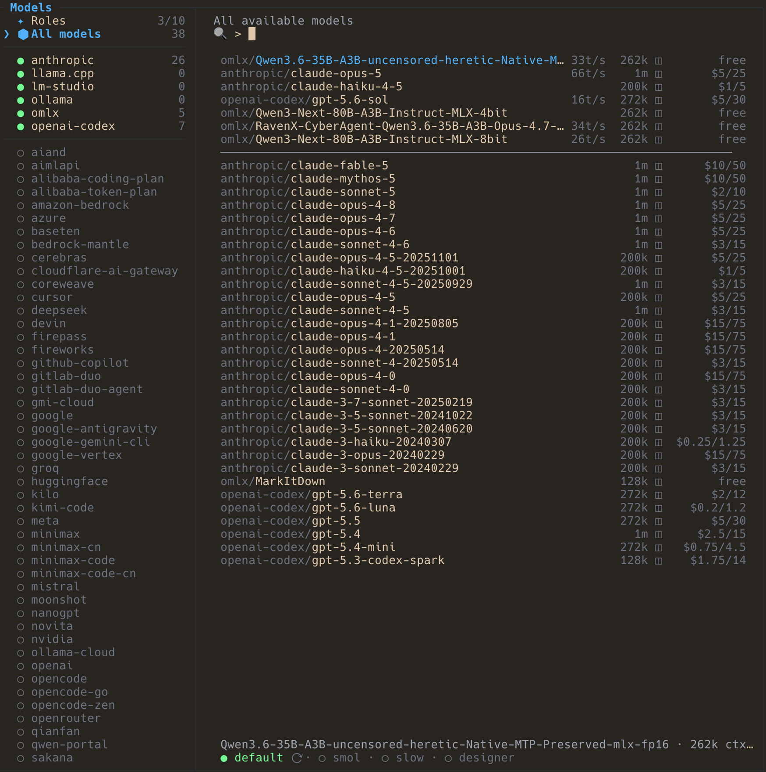This screenshot has width=766, height=772.
Task: Pick the anthropic/claude-3-opus-20240229 model
Action: point(483,455)
